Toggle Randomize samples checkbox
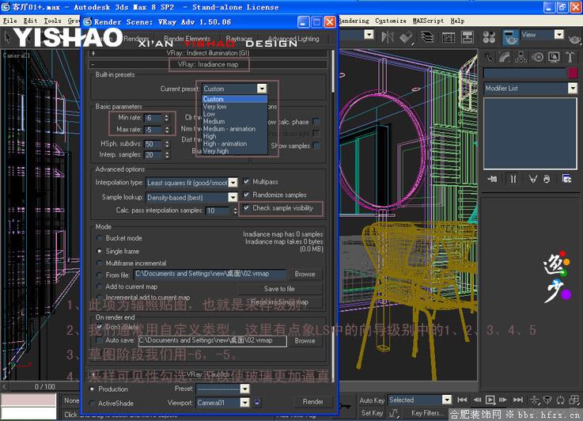 click(246, 195)
